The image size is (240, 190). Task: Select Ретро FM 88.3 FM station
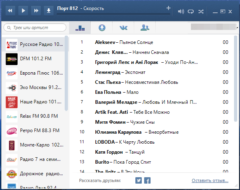pos(34,131)
